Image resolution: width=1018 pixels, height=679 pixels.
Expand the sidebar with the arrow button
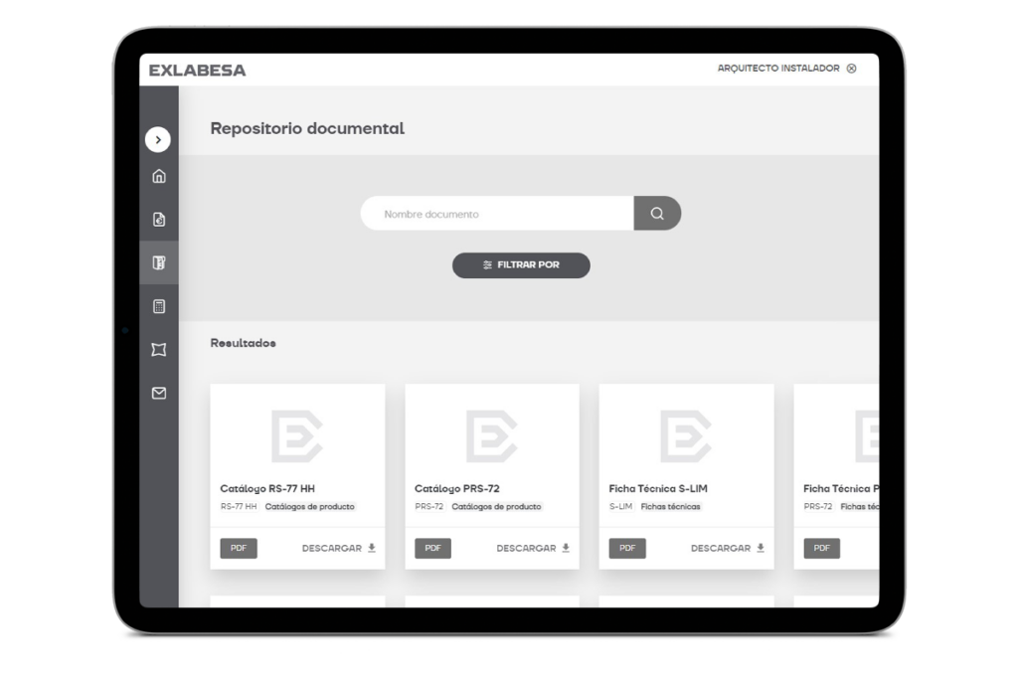click(x=158, y=139)
